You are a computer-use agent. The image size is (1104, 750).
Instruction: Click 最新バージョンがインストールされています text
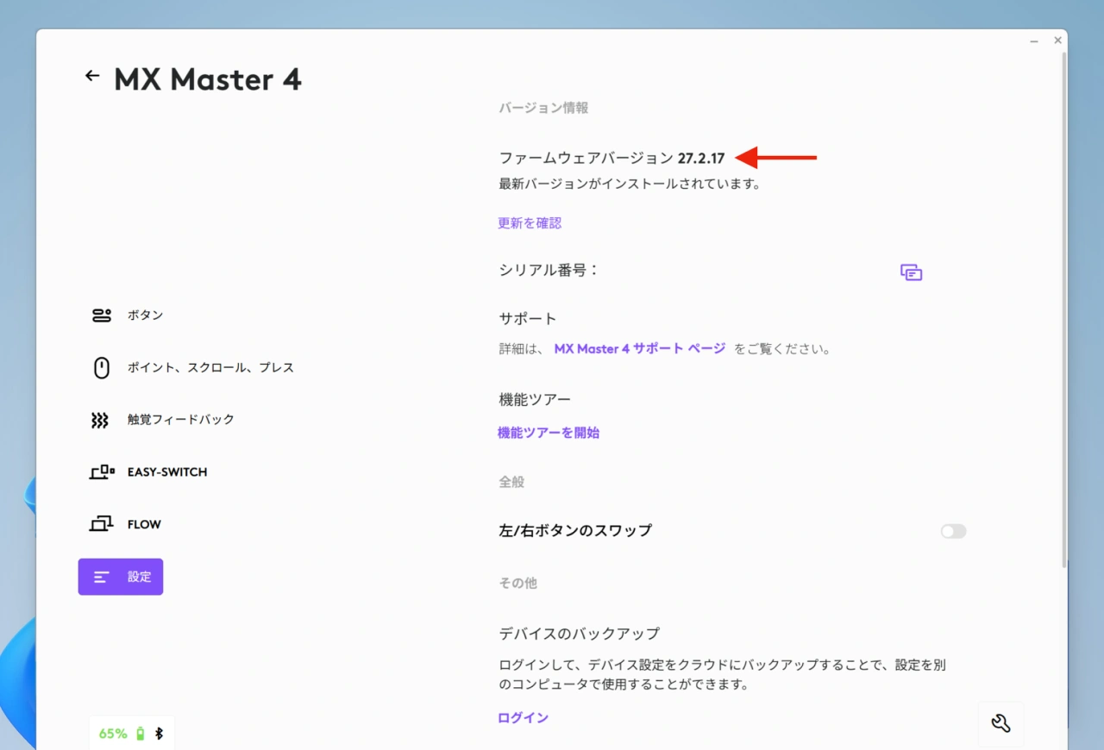[630, 184]
